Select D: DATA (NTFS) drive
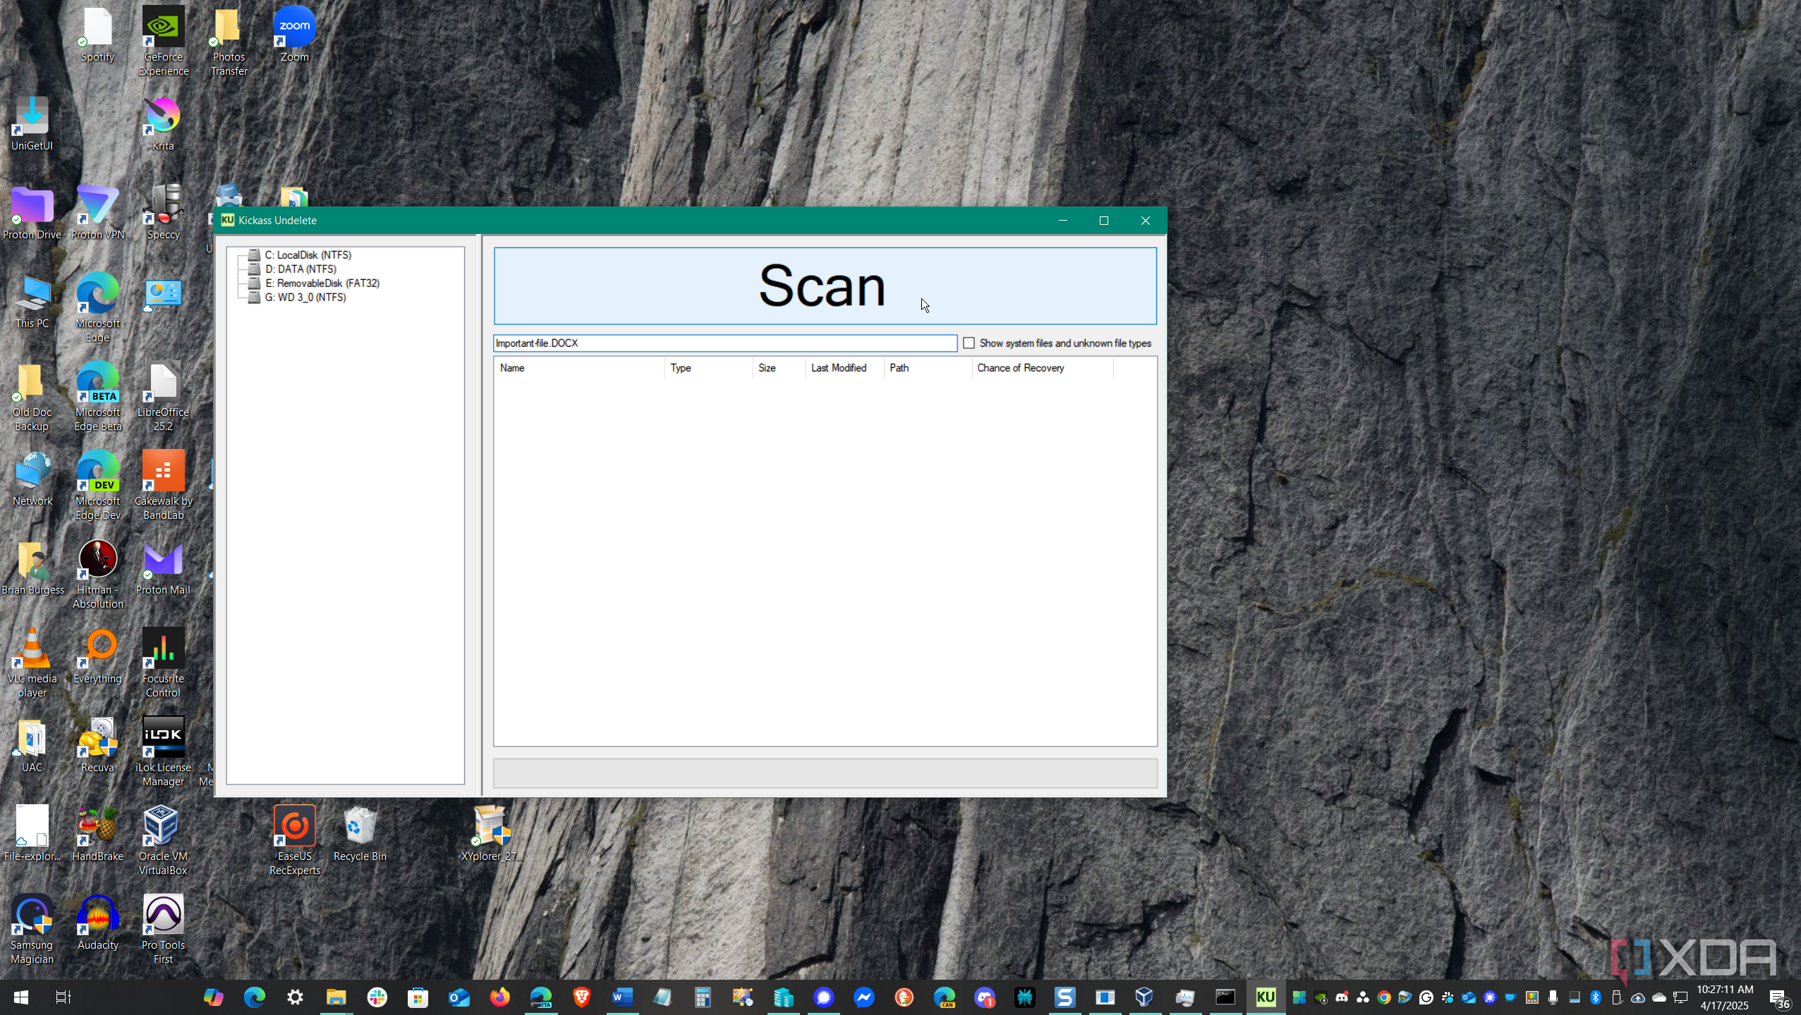This screenshot has width=1801, height=1015. coord(301,269)
